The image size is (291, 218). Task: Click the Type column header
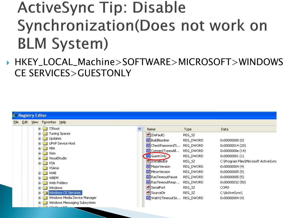[x=199, y=129]
